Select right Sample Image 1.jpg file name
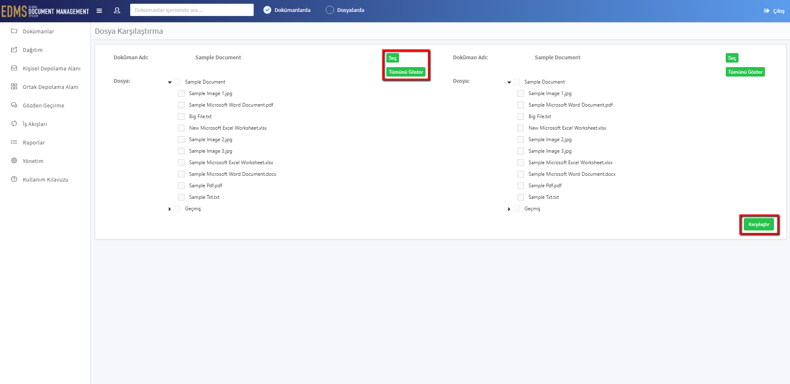Screen dimensions: 790x384 [x=550, y=93]
